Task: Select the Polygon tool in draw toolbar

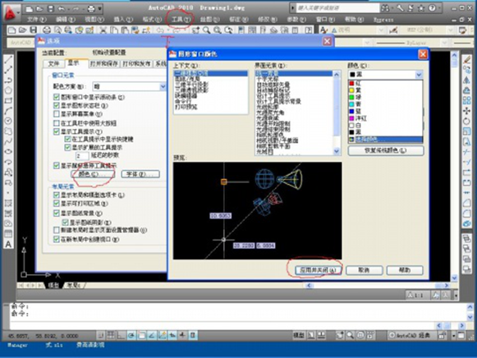Action: (8, 90)
